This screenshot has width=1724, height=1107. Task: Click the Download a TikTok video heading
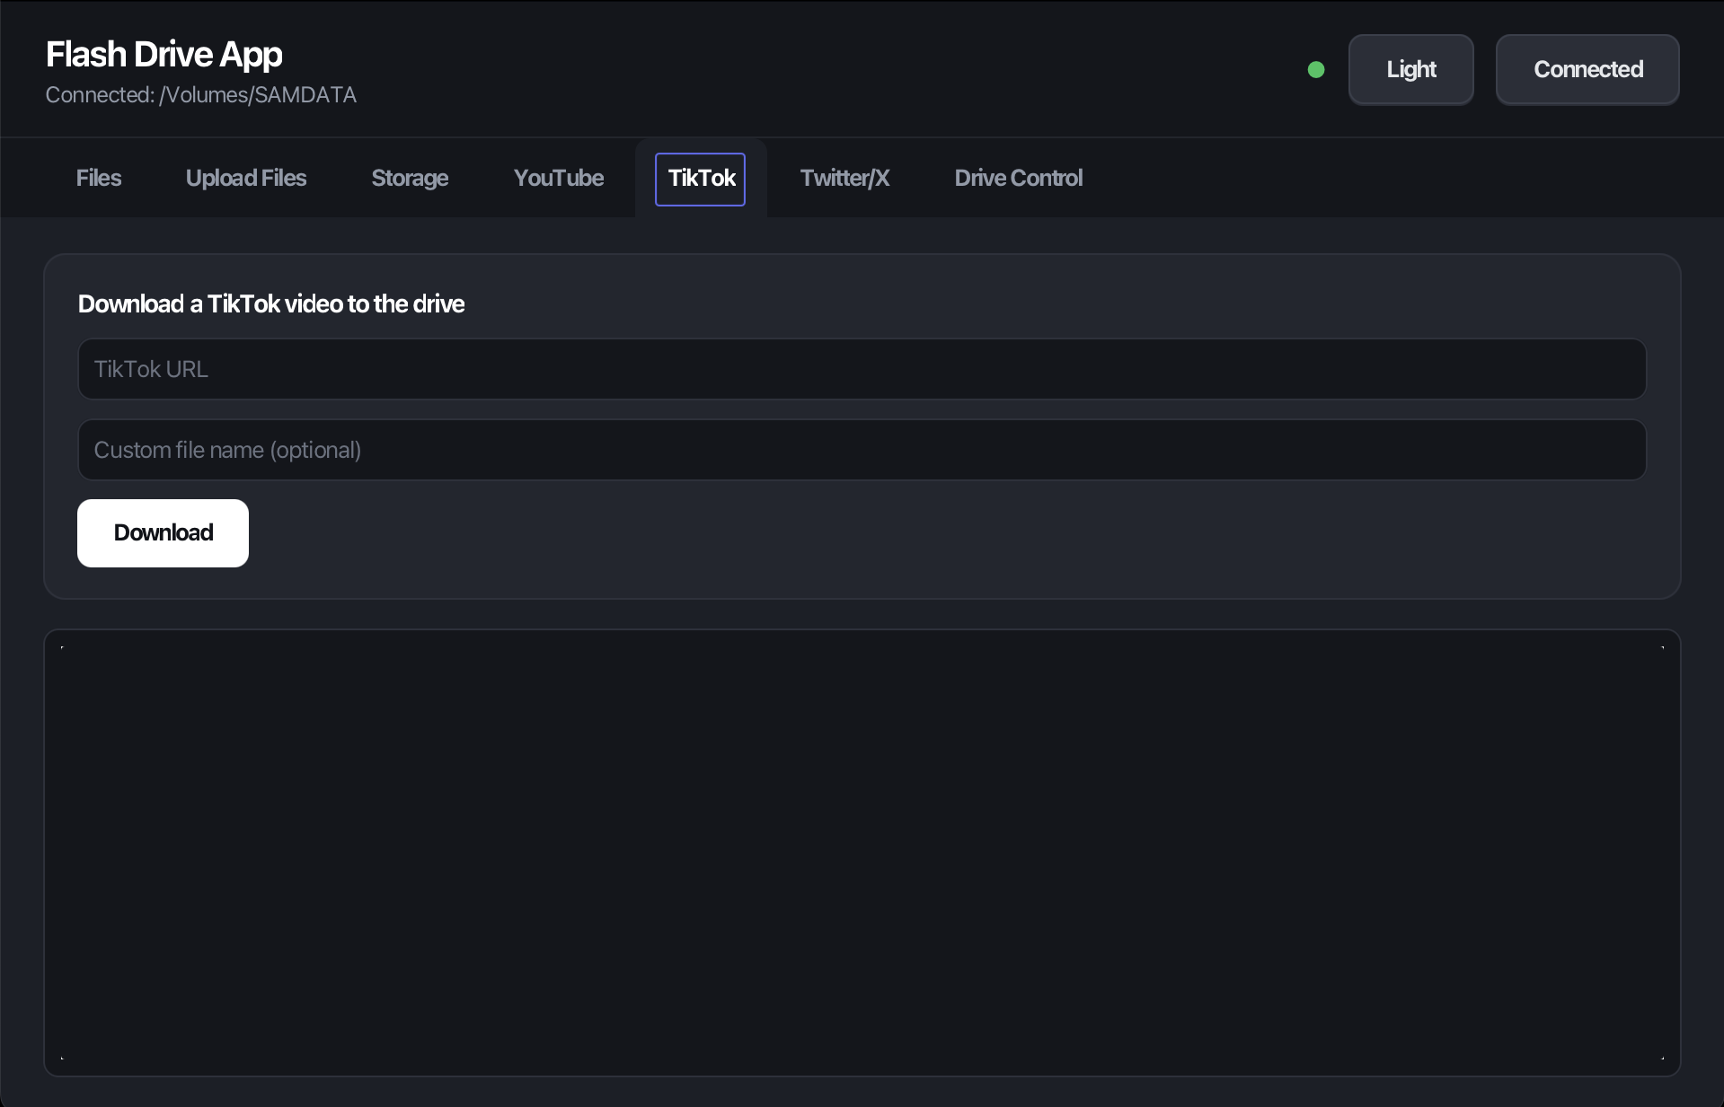[x=271, y=304]
